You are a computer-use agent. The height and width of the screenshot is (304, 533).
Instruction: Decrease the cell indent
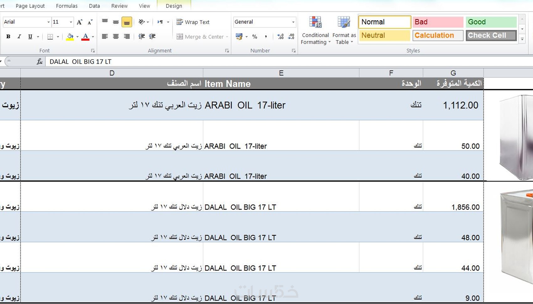(142, 37)
